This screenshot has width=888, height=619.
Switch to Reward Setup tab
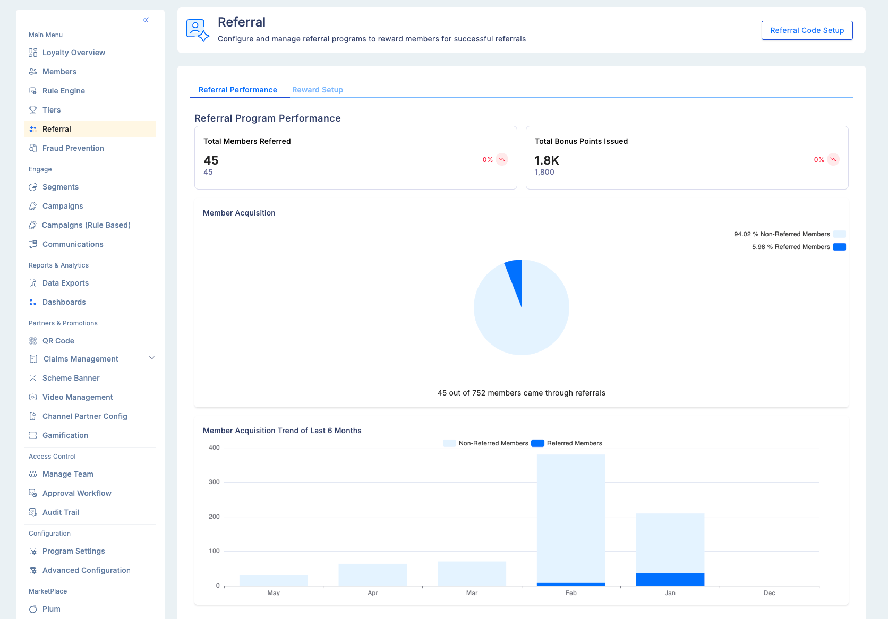(x=318, y=90)
